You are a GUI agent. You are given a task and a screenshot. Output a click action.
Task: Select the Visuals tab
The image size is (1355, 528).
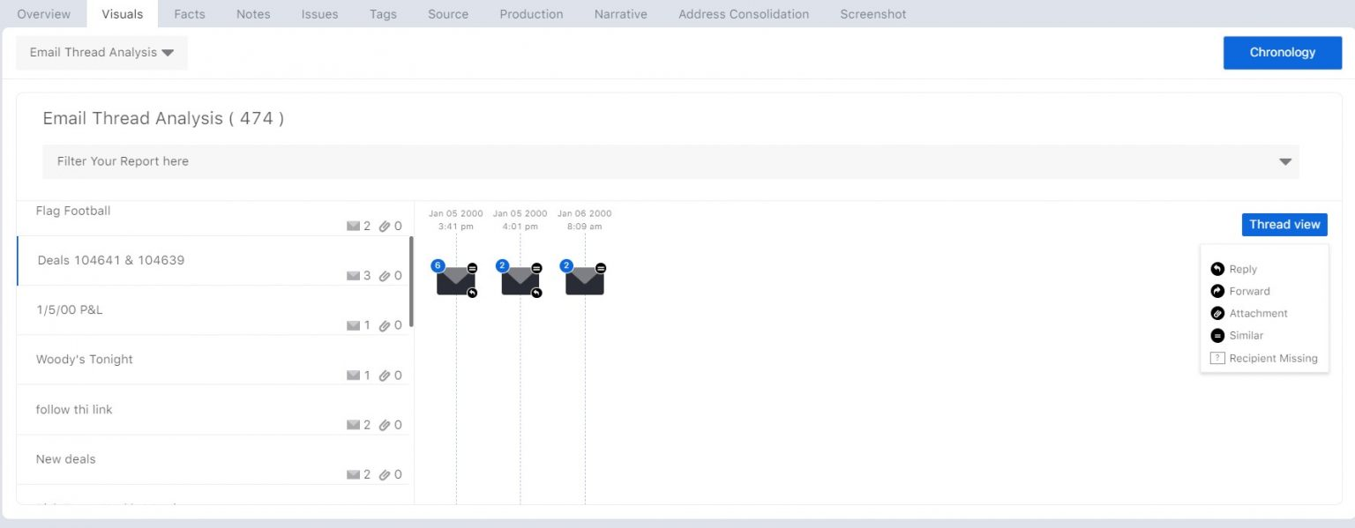(123, 14)
